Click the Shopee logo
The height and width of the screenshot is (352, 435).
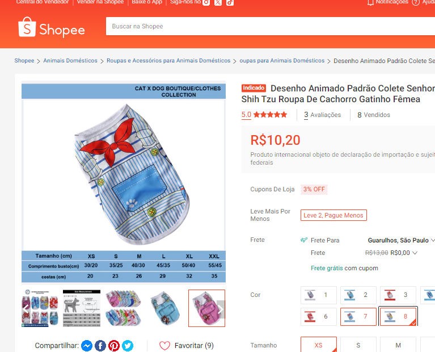pyautogui.click(x=52, y=27)
